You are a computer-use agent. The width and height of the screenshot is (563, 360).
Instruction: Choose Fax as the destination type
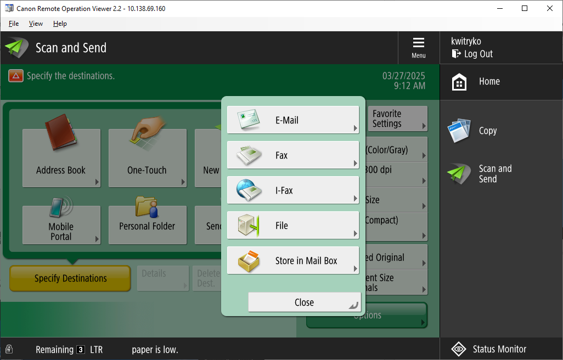pyautogui.click(x=292, y=155)
